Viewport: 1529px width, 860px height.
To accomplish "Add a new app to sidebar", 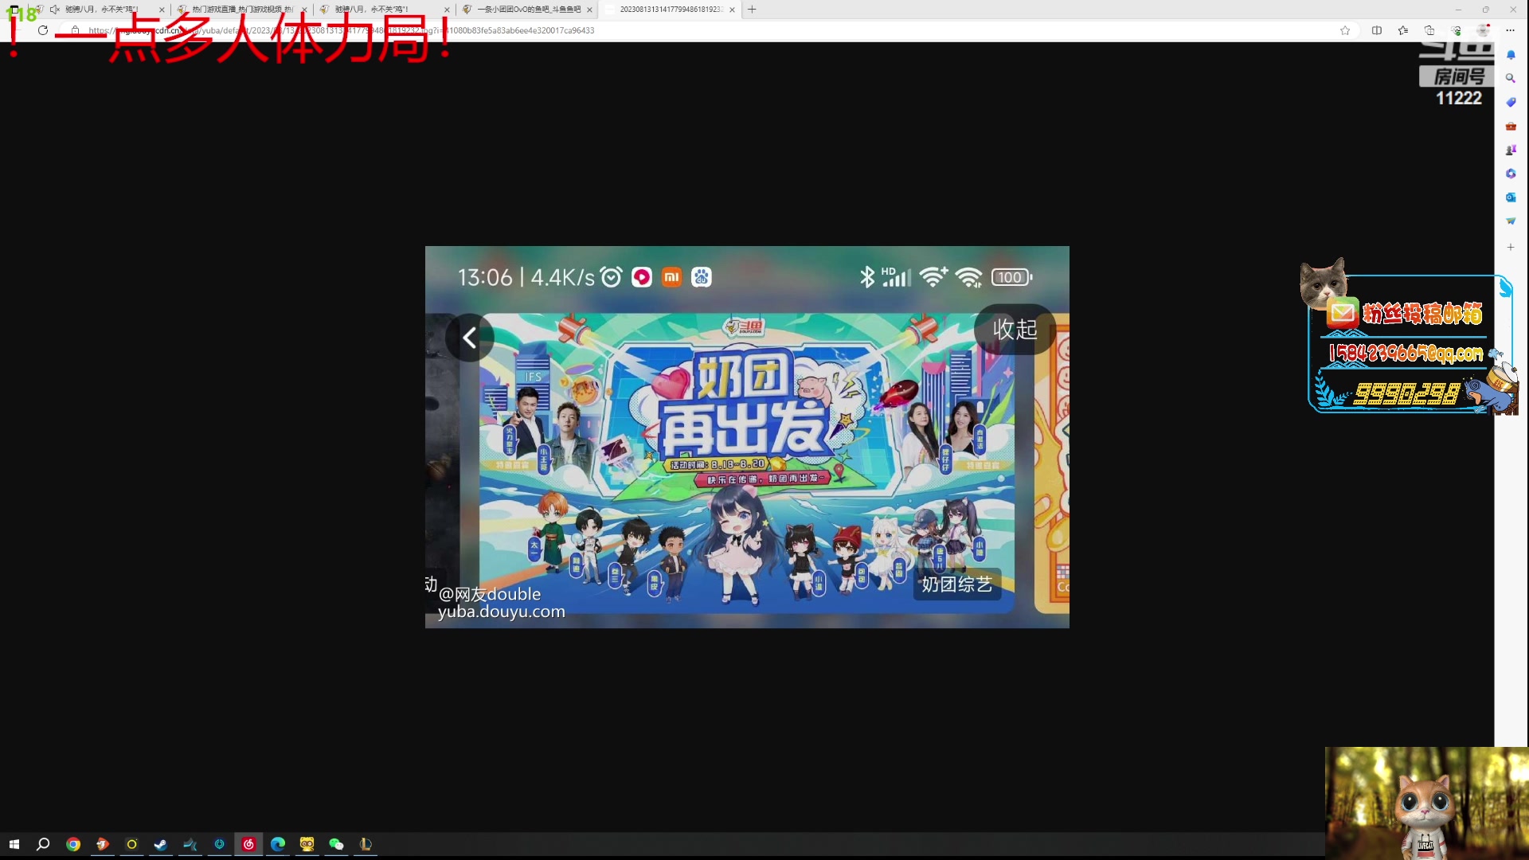I will (1511, 248).
